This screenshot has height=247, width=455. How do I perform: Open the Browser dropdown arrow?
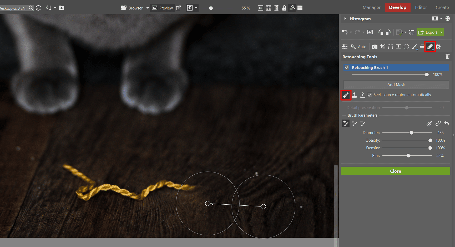point(148,8)
